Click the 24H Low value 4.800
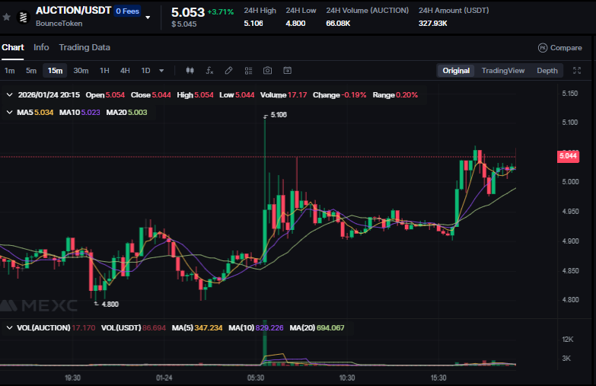This screenshot has height=386, width=596. click(x=296, y=23)
